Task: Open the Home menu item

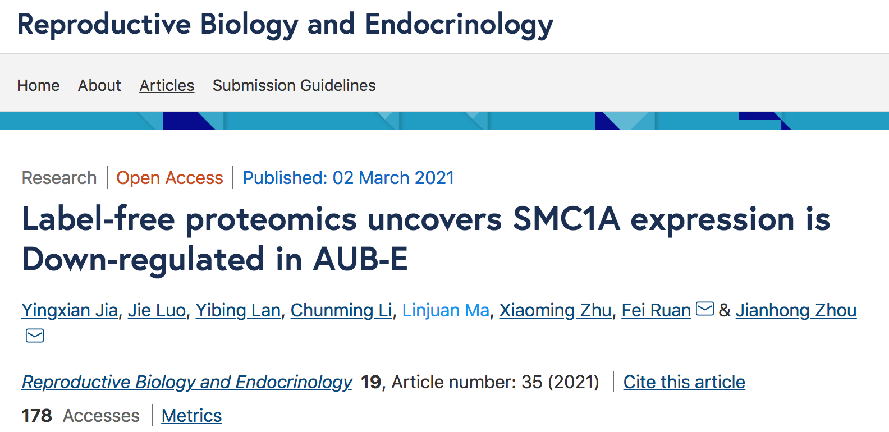Action: 38,85
